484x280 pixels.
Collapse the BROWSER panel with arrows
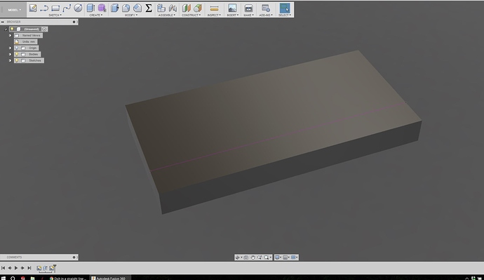pyautogui.click(x=3, y=22)
